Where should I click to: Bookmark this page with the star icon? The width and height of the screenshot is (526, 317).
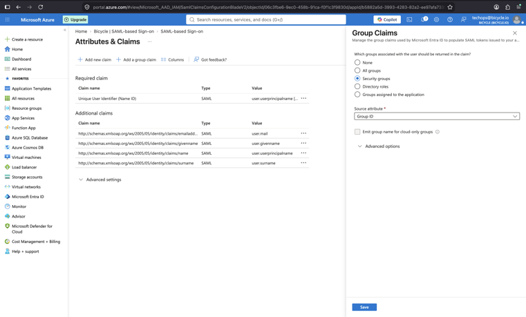450,7
